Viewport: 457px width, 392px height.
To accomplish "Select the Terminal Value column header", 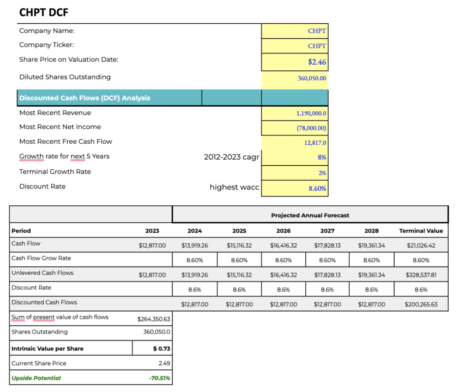I will (x=421, y=231).
